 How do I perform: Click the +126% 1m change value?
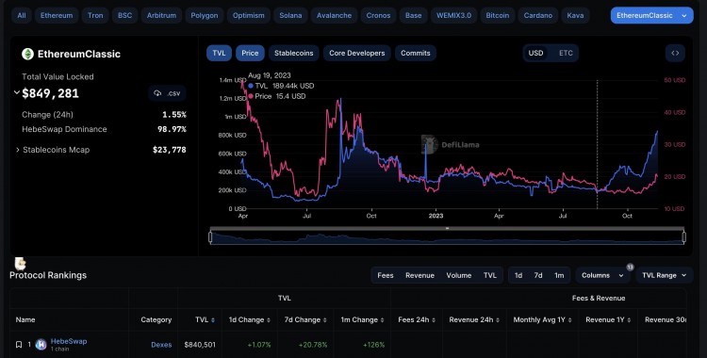tap(374, 345)
